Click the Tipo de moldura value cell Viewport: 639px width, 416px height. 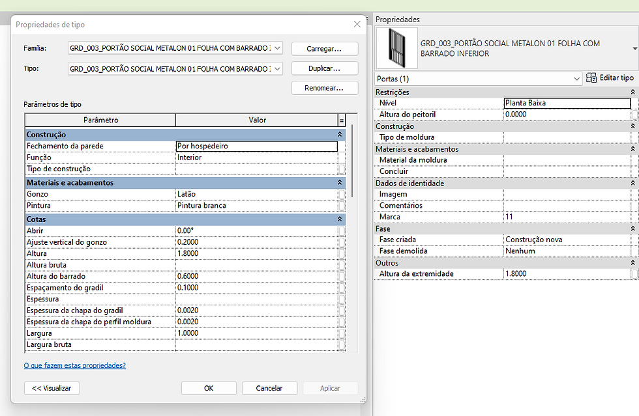point(567,137)
